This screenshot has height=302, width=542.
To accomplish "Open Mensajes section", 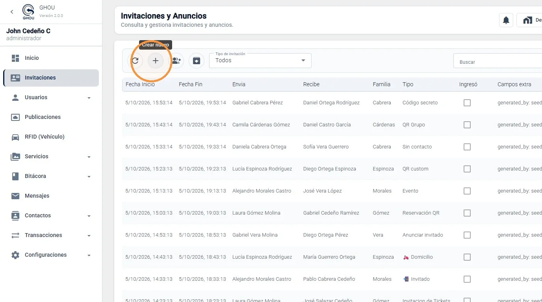I will click(51, 196).
